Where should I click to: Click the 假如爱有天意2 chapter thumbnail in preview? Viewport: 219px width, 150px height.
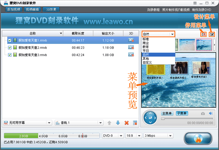coord(179,68)
